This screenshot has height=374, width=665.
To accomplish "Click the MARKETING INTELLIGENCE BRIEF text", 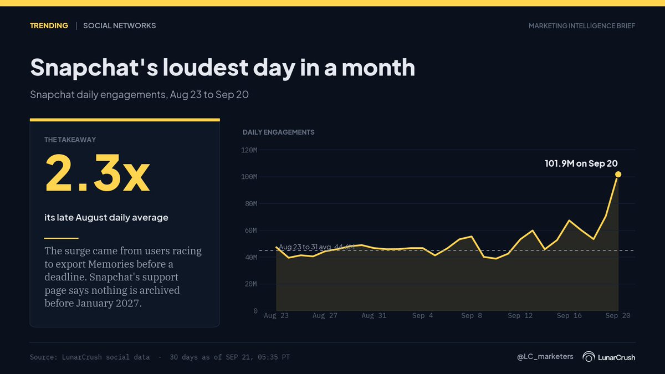I will 582,26.
